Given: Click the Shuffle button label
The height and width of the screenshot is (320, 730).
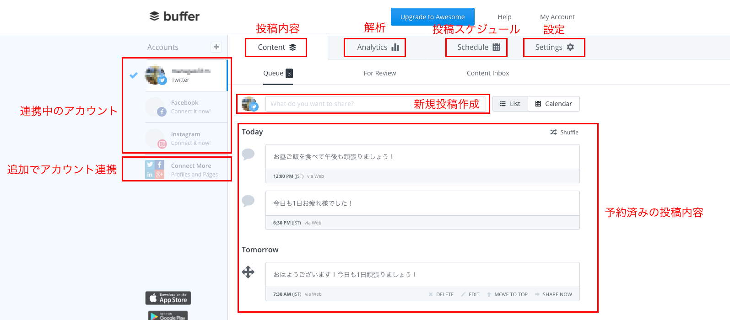Looking at the screenshot, I should [569, 132].
